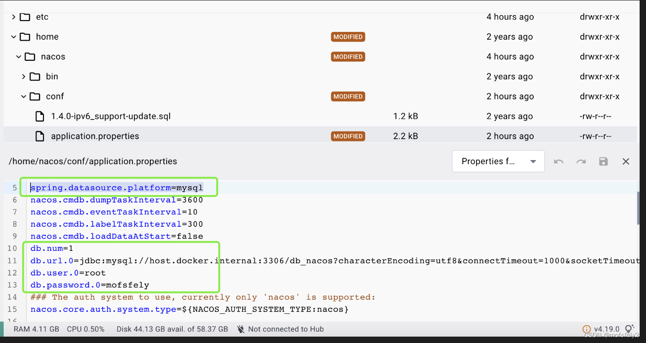Viewport: 646px width, 343px height.
Task: Click line nacos.cmdb.labelTaskInterval=300
Action: [116, 224]
